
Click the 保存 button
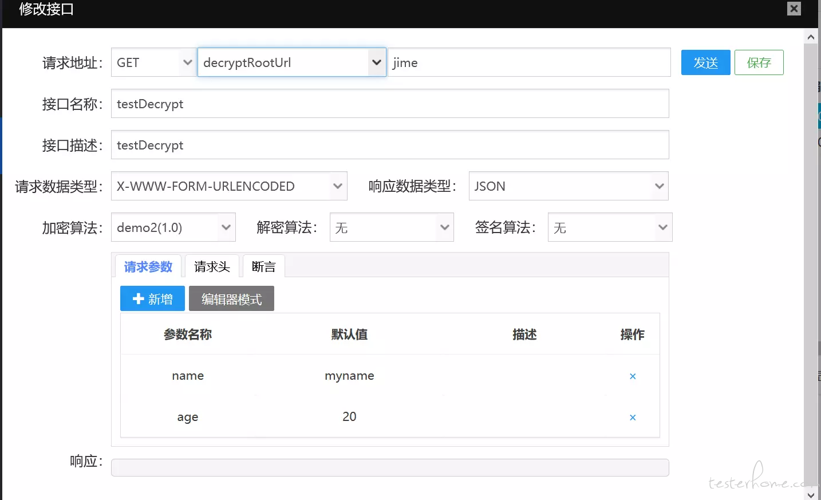point(759,62)
